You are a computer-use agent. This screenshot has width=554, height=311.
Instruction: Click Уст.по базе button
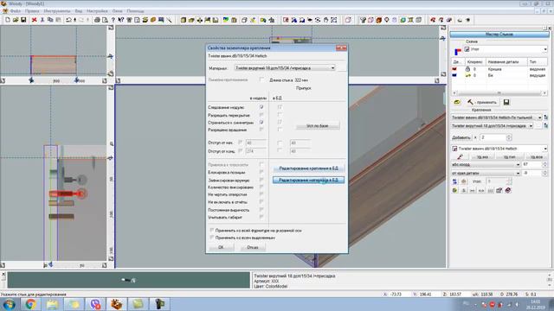(x=318, y=126)
